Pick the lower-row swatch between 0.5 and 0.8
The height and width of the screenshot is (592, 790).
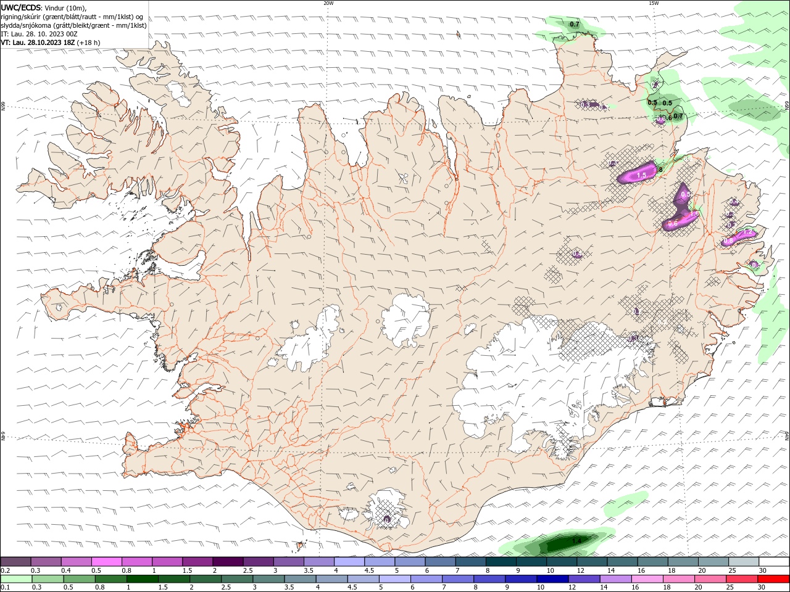(79, 579)
